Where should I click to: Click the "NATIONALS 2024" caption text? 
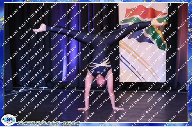(49, 123)
